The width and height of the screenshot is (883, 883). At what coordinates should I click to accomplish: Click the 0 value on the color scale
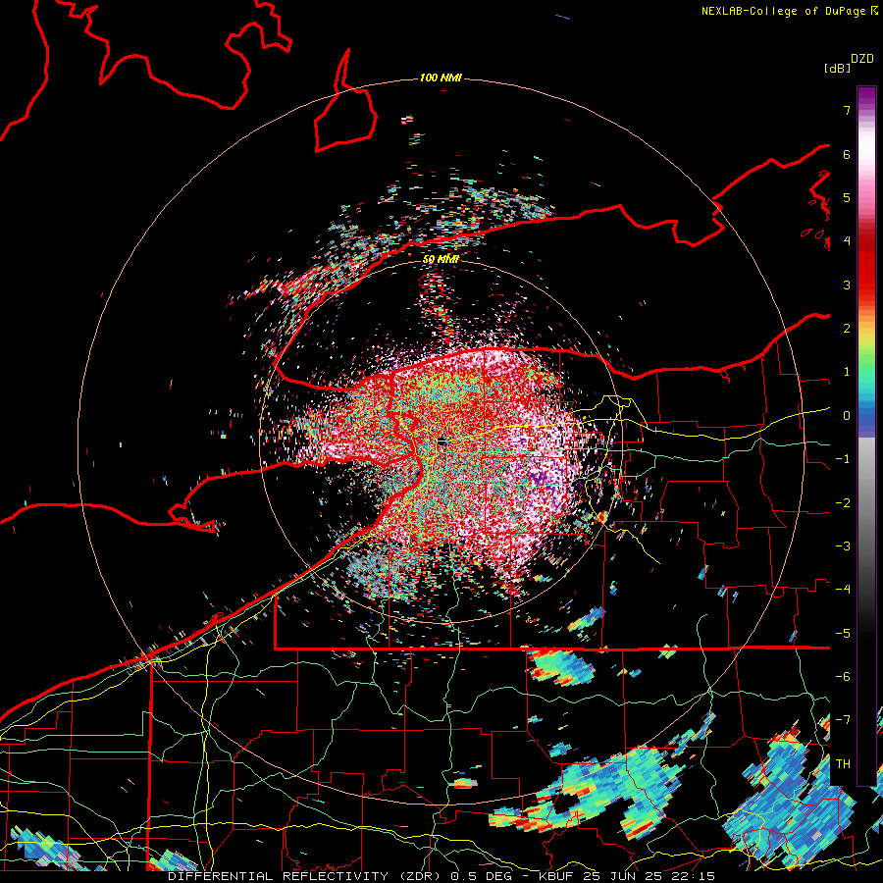click(x=847, y=416)
